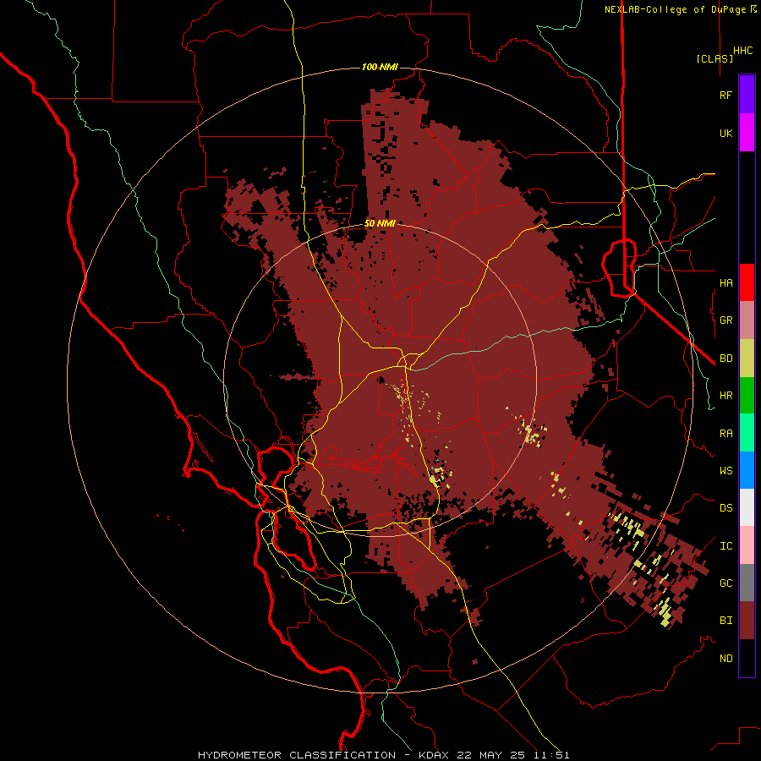This screenshot has height=761, width=761.
Task: Click the 'GR' legend label
Action: click(x=725, y=320)
